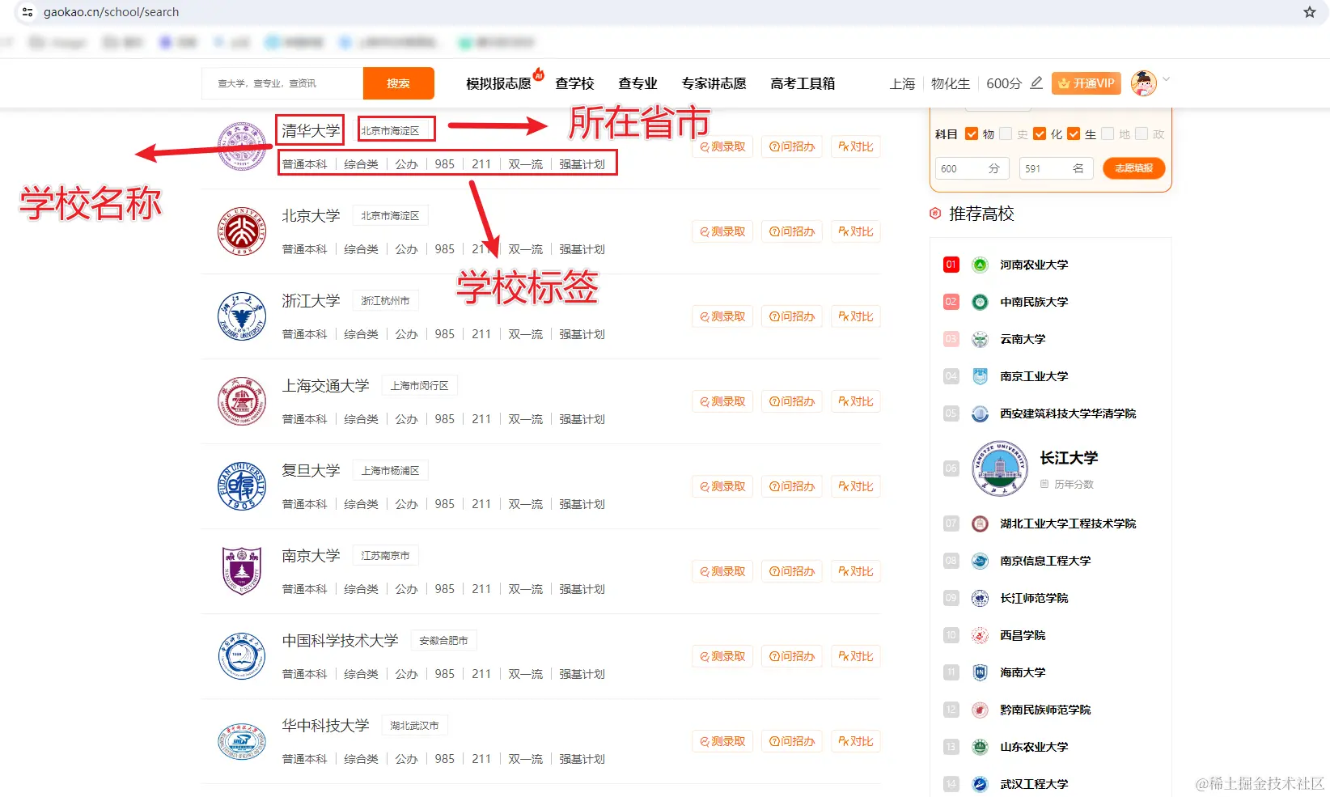Screen dimensions: 1330x797
Task: Click 云南大学 logo in recommended list
Action: 980,339
